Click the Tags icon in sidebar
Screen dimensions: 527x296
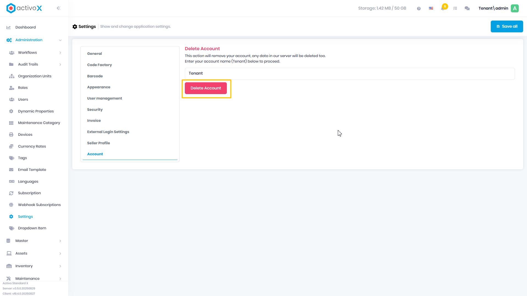coord(12,158)
